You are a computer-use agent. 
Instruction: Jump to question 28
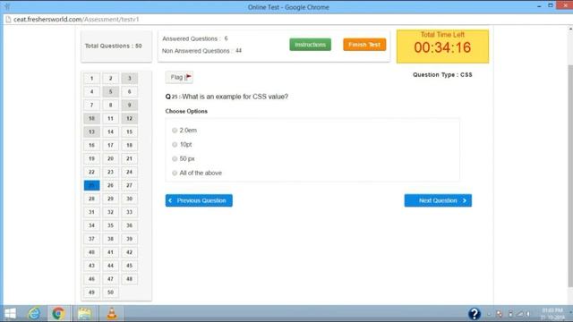point(91,199)
